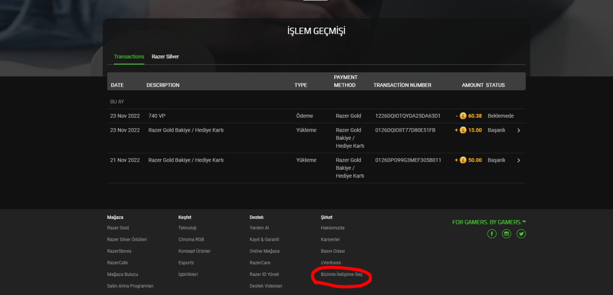Expand the 50.00 transaction row chevron
The width and height of the screenshot is (613, 295).
coord(519,160)
